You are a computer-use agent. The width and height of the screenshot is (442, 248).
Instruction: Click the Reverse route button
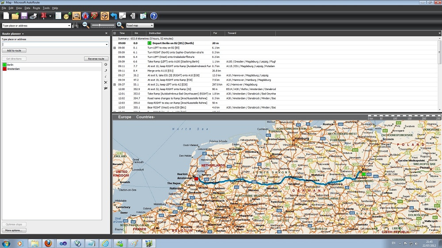click(96, 59)
